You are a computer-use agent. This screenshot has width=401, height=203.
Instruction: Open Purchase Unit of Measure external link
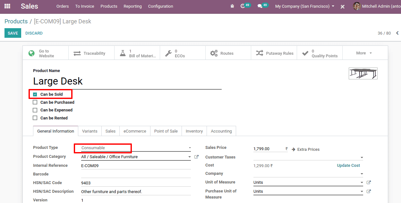click(369, 191)
